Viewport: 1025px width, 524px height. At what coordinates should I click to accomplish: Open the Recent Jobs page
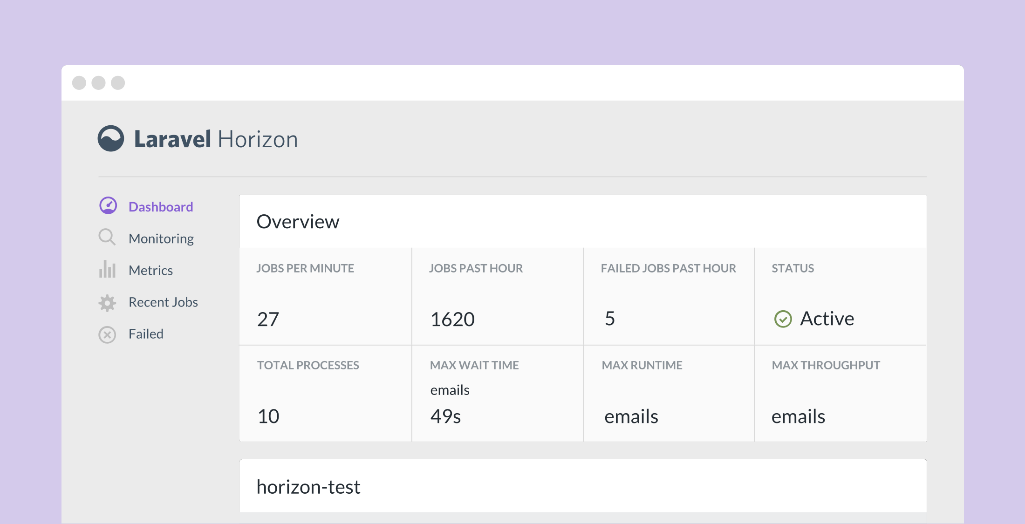163,302
